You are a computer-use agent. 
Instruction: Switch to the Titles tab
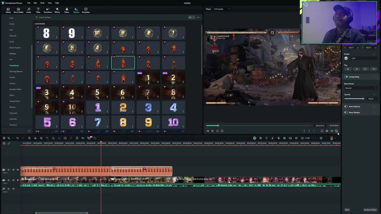pos(38,10)
